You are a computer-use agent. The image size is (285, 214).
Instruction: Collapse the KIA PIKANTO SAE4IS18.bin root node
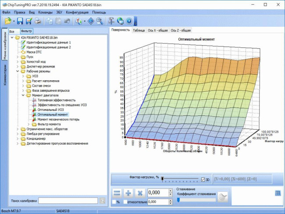(12, 37)
